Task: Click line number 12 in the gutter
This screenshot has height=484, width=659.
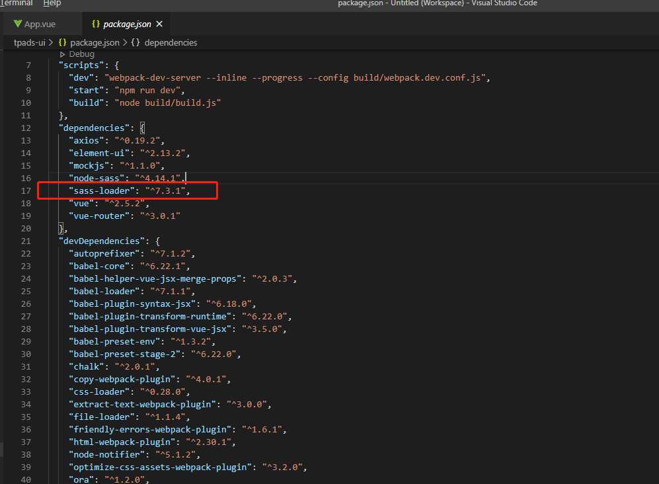Action: (x=26, y=128)
